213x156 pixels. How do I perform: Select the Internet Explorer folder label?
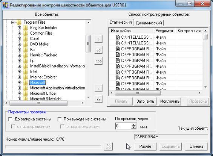tap(43, 77)
